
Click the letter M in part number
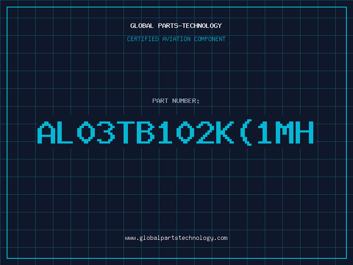click(285, 132)
